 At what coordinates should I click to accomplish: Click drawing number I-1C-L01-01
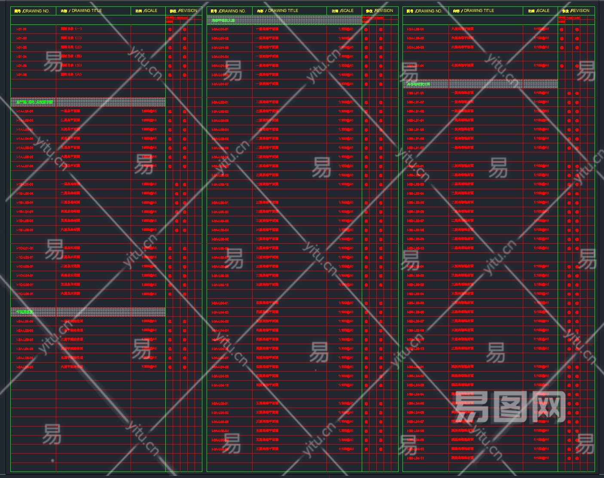(25, 248)
